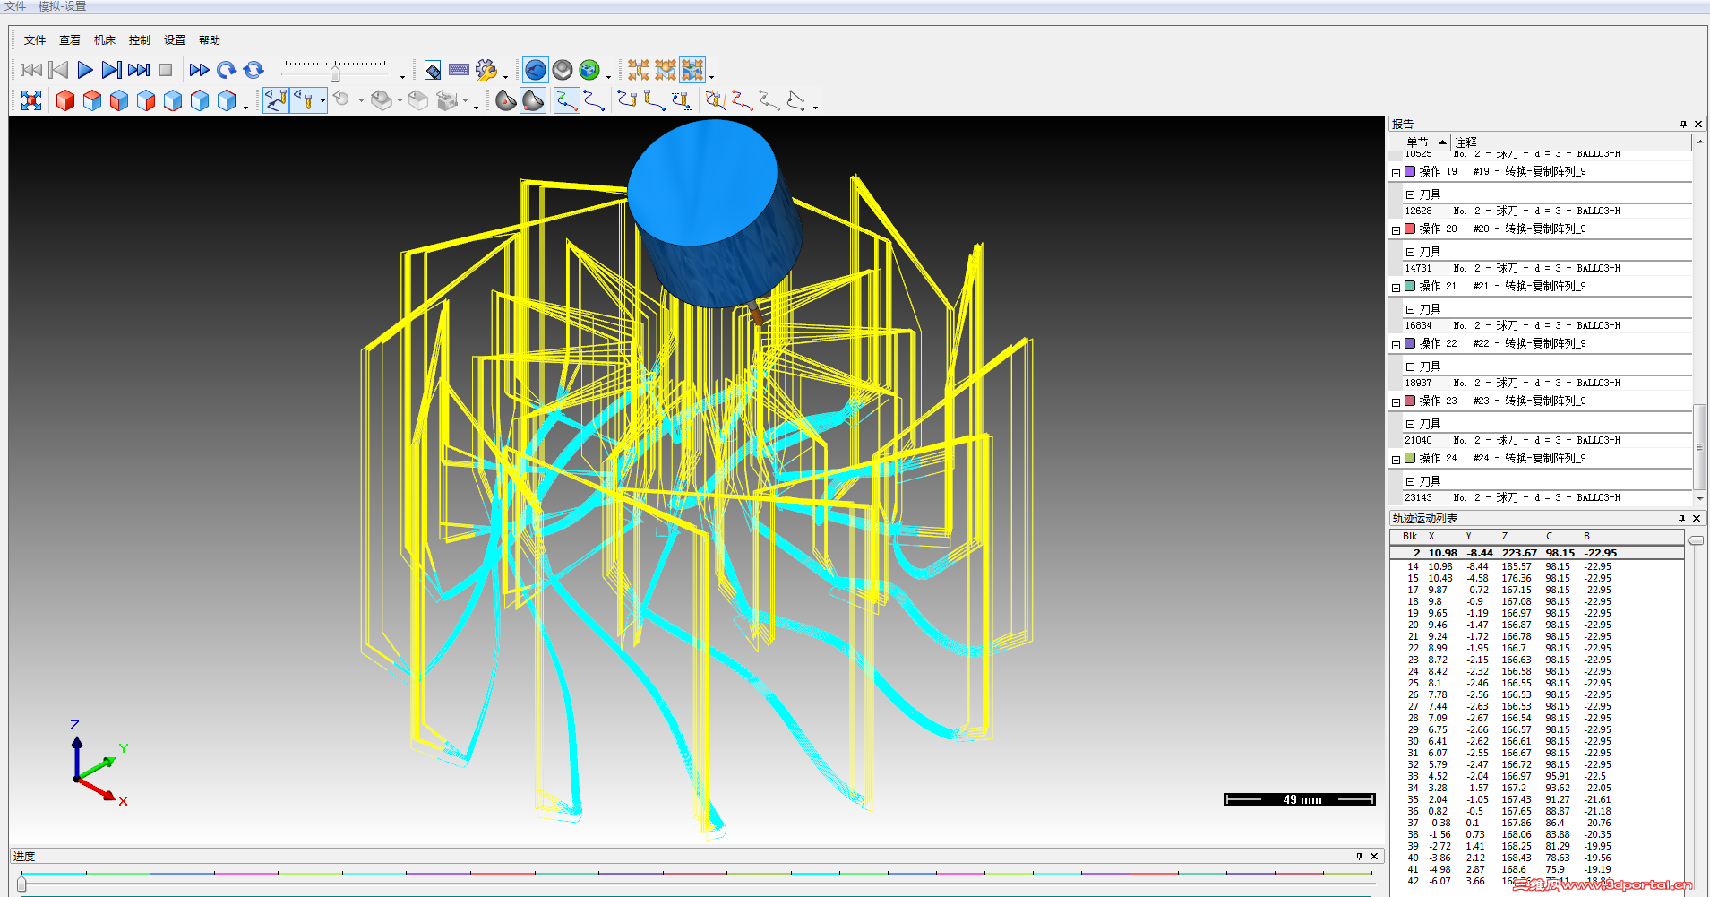The width and height of the screenshot is (1710, 897).
Task: Click the blue curved toolpath line icon
Action: (x=594, y=100)
